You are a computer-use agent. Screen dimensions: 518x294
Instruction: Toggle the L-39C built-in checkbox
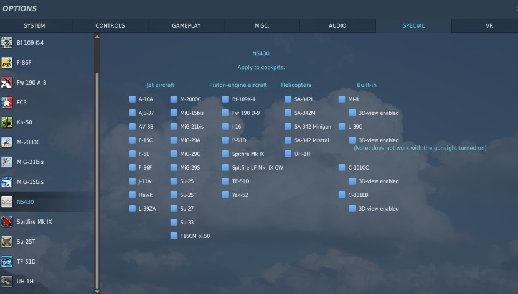click(342, 126)
